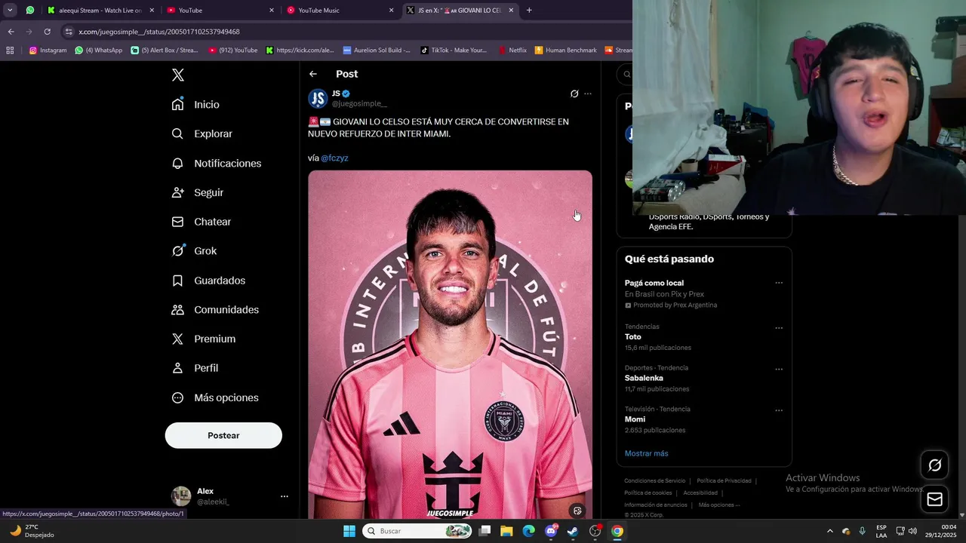Open Grok from the sidebar
The height and width of the screenshot is (543, 966).
tap(195, 251)
